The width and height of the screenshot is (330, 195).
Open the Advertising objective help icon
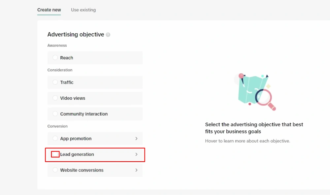coord(108,35)
